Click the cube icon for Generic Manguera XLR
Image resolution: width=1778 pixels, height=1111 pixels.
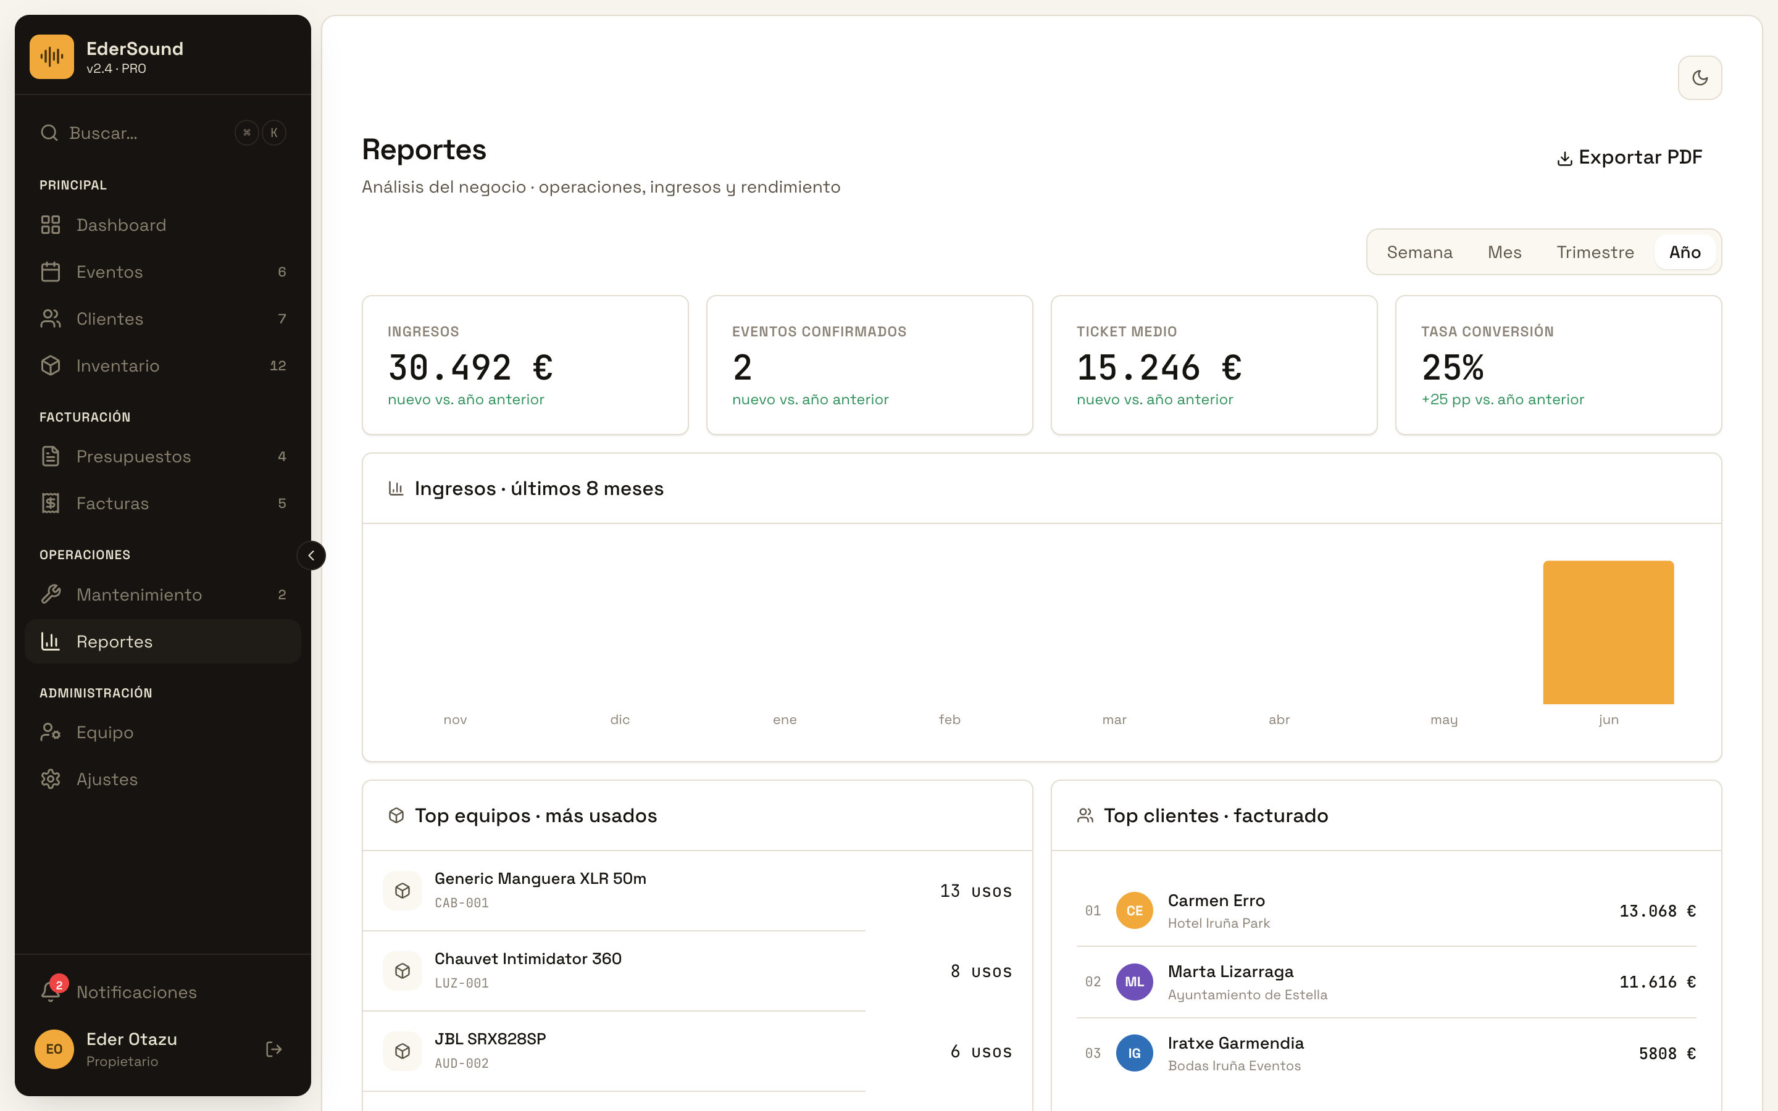(403, 891)
